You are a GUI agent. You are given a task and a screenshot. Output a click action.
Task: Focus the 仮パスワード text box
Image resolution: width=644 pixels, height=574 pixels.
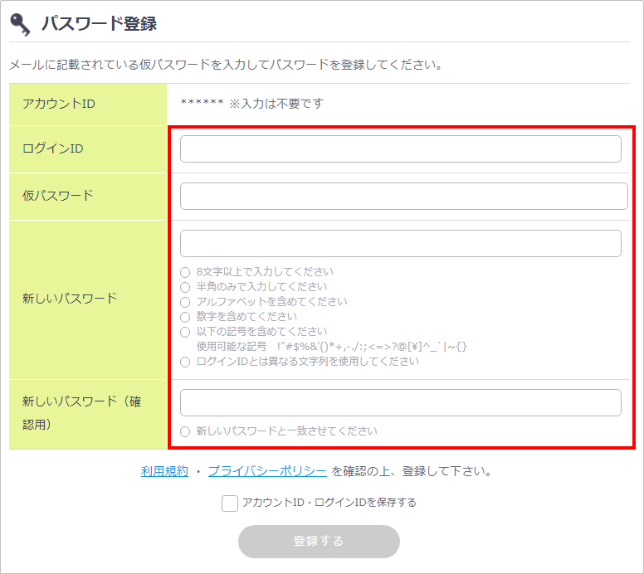click(403, 197)
